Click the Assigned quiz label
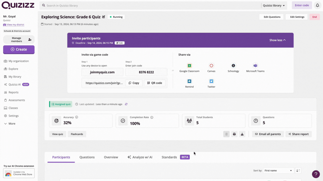323x181 pixels. pyautogui.click(x=61, y=104)
